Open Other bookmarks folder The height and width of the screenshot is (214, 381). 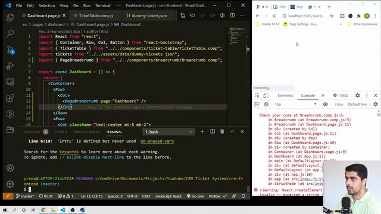click(x=362, y=24)
